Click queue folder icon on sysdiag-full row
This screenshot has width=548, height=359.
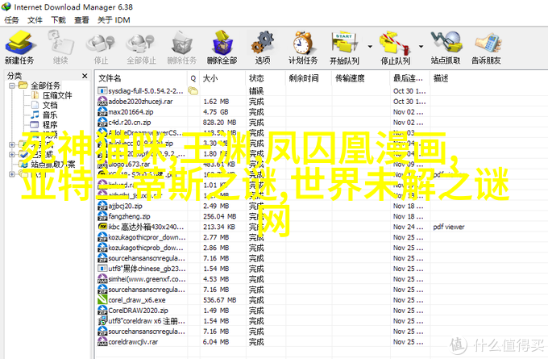coord(193,91)
